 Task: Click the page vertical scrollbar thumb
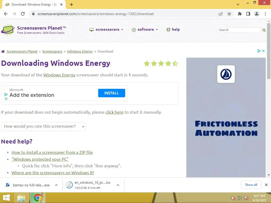[269, 51]
